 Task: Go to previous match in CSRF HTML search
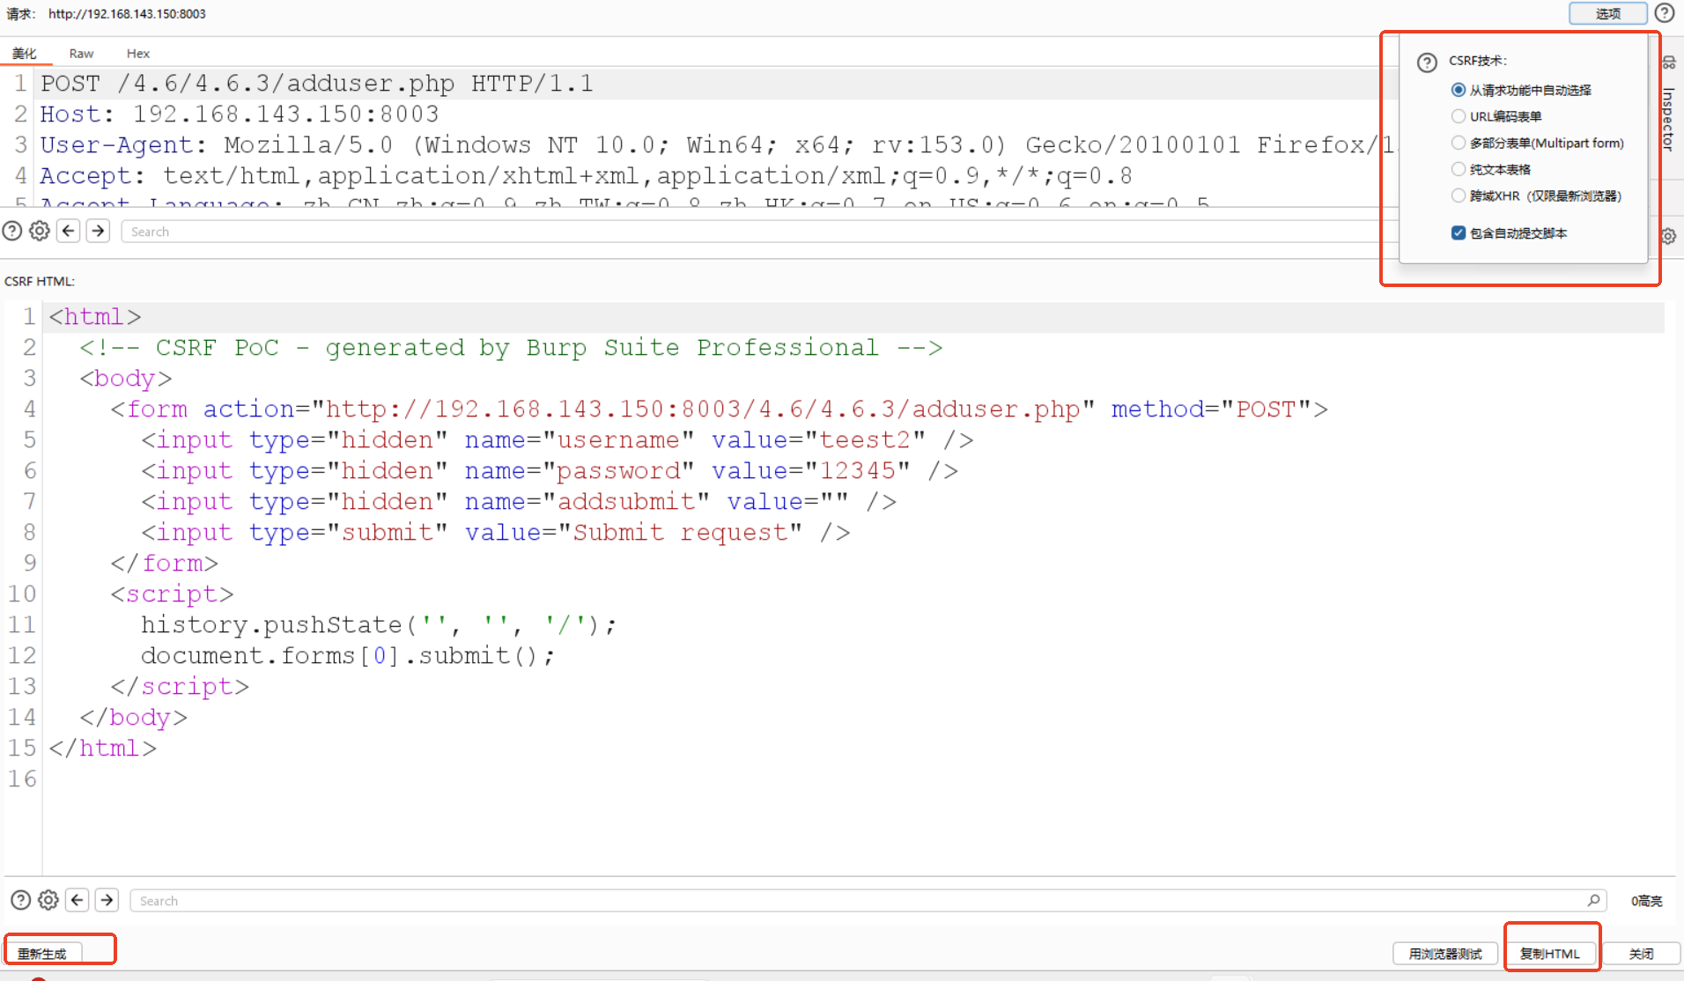point(78,900)
